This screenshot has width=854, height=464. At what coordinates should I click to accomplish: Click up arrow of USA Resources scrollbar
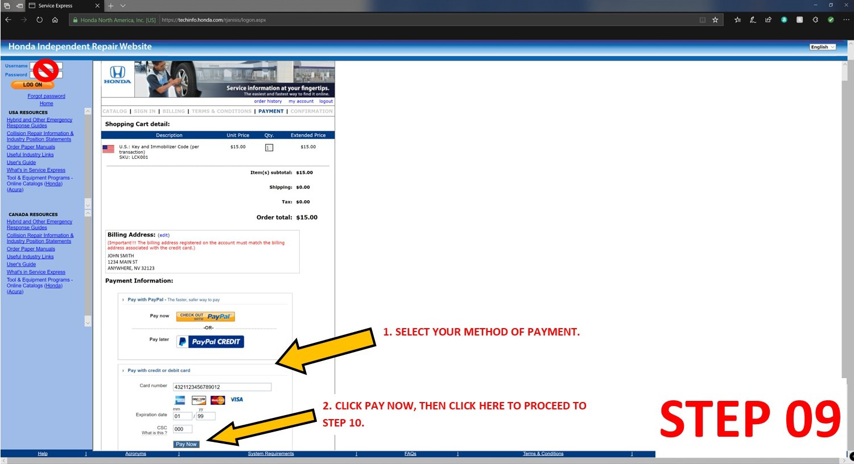[x=88, y=111]
